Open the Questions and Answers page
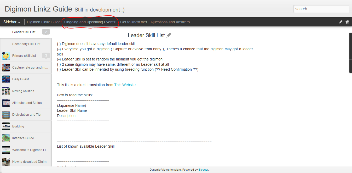Screen dimensions: 352x173 coord(170,22)
